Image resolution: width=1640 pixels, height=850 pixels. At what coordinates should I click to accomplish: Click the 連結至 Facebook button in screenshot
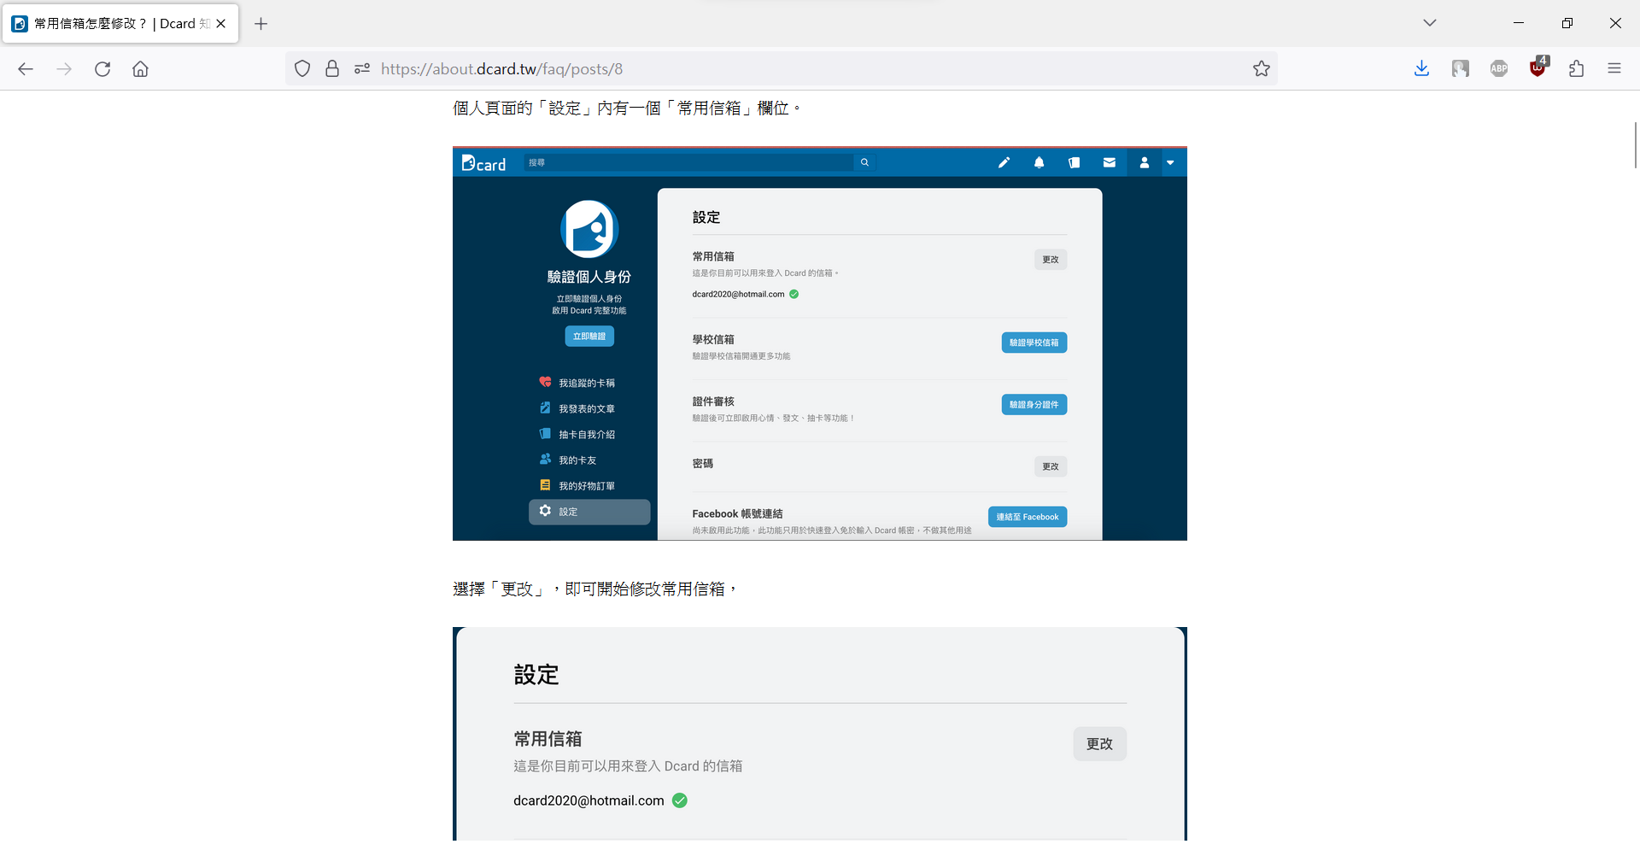coord(1028,517)
